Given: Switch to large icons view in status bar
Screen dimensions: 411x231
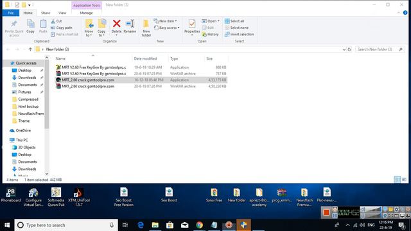Looking at the screenshot, I should 404,180.
